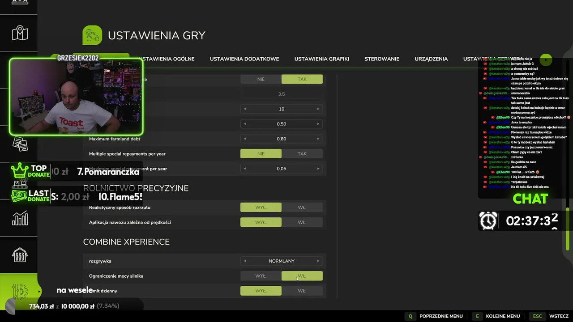The height and width of the screenshot is (322, 573).
Task: Click the NORMLANY value text
Action: click(x=282, y=261)
